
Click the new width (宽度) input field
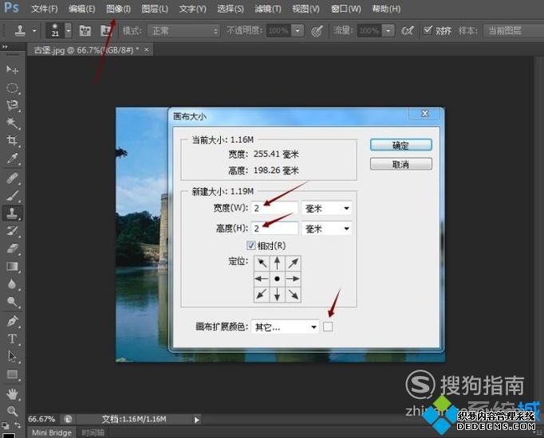point(274,208)
